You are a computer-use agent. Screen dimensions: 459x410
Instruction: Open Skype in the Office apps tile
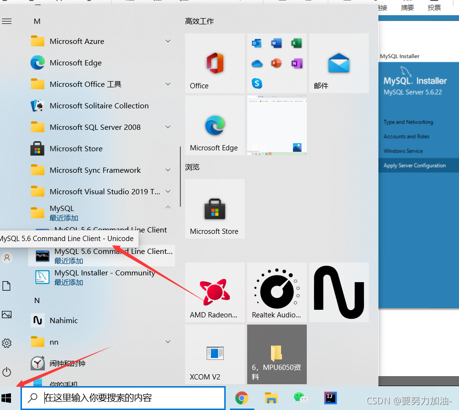[x=257, y=84]
